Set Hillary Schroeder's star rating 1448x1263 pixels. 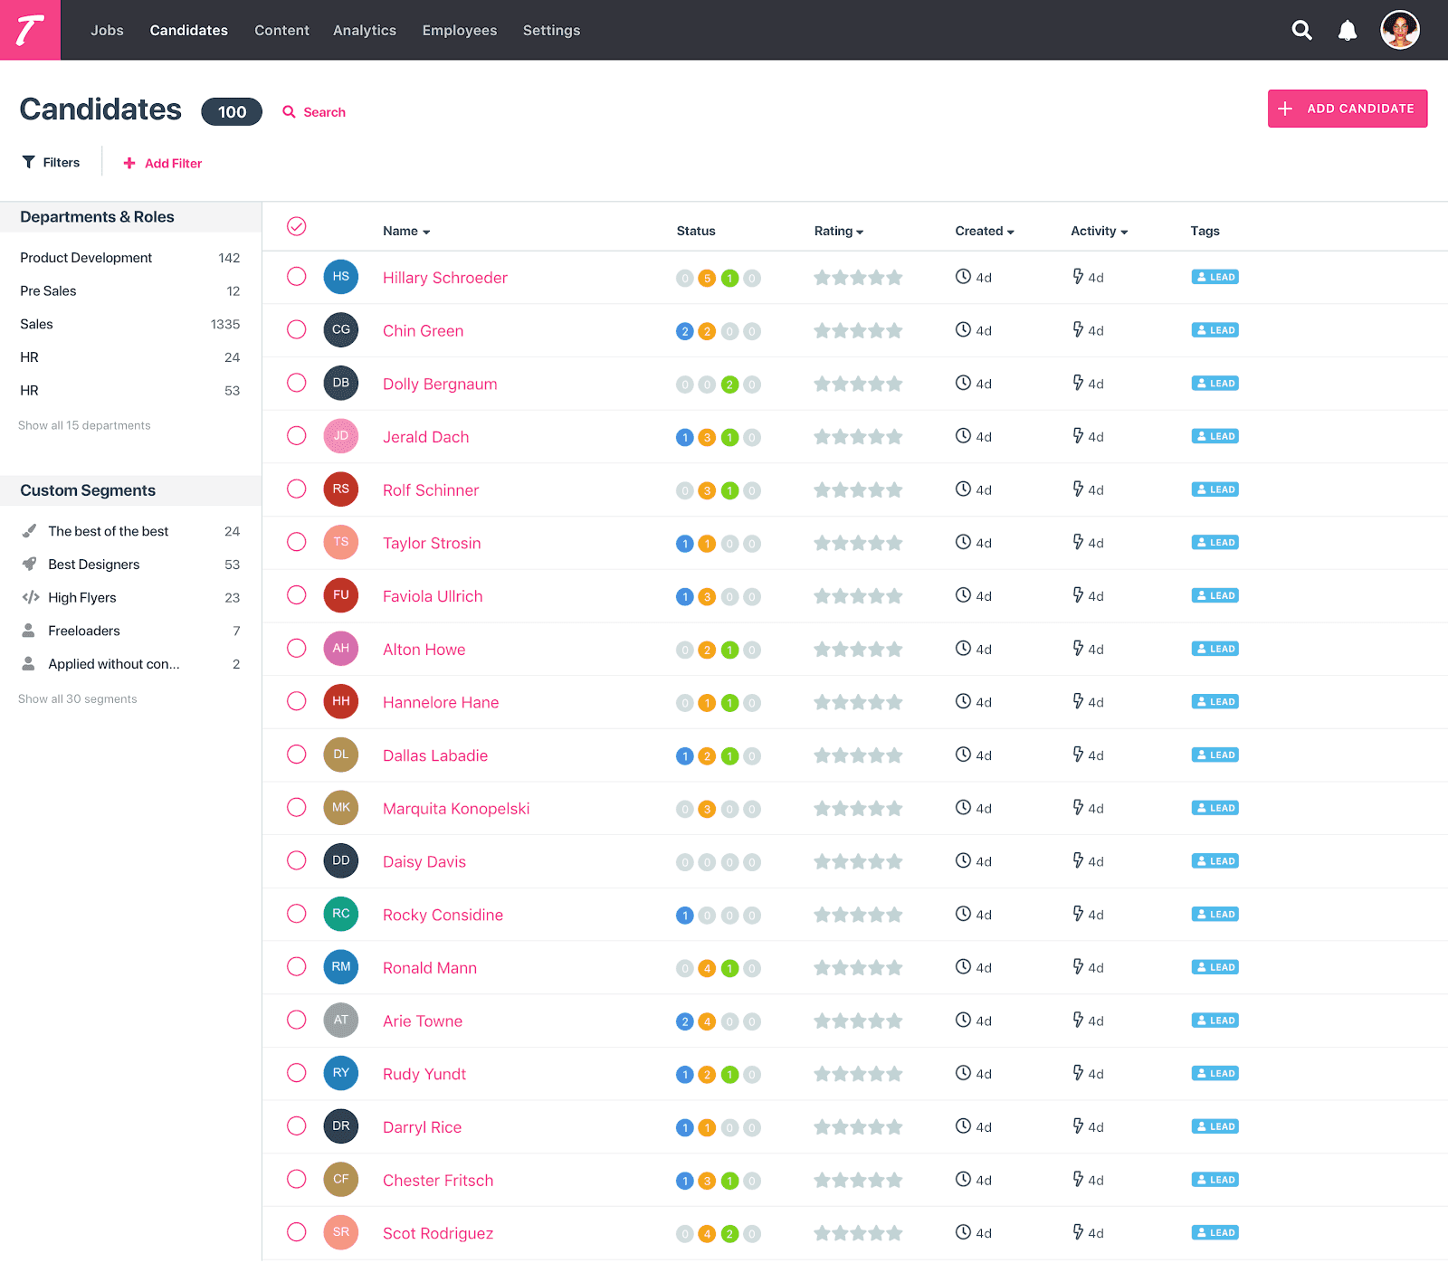pos(858,278)
